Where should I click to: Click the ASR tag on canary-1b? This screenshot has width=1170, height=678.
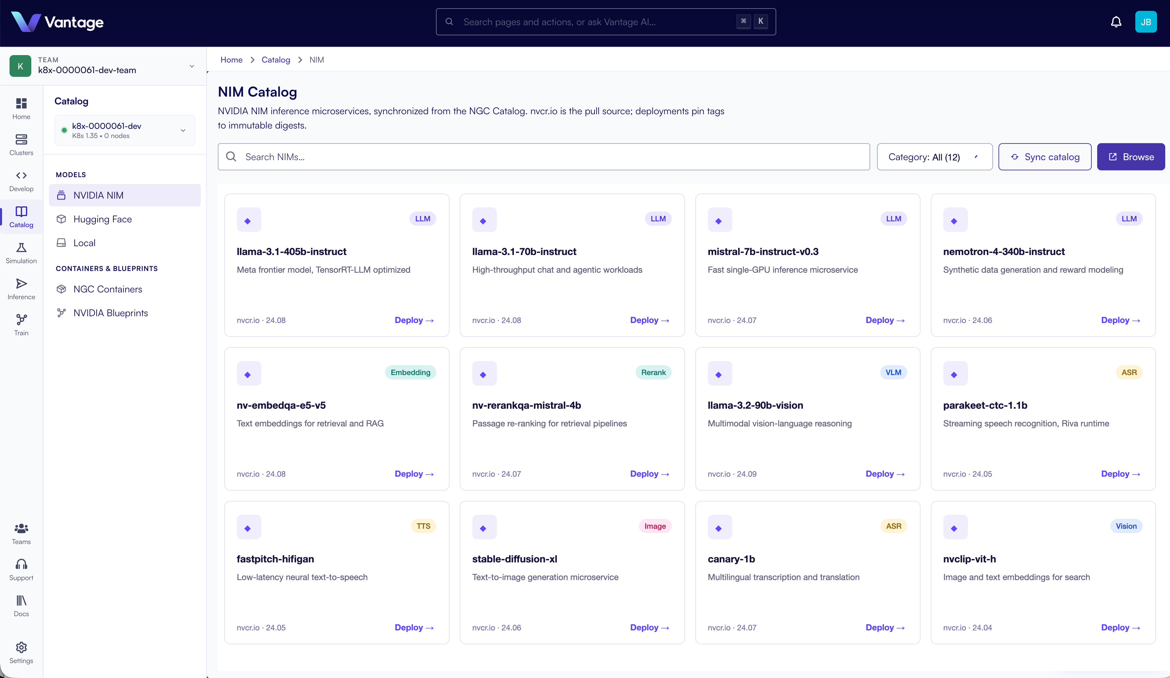point(893,525)
